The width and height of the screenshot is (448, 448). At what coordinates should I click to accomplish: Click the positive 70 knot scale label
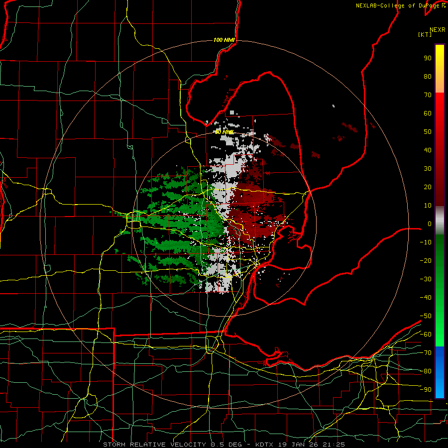pos(428,95)
